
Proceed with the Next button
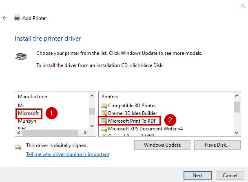pos(198,175)
